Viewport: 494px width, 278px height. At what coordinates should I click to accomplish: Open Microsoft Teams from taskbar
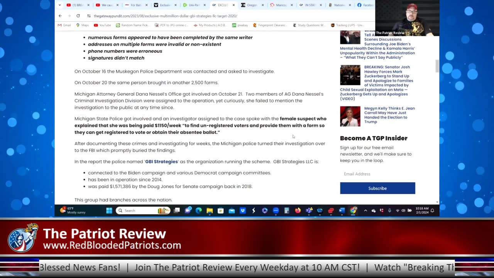click(309, 210)
